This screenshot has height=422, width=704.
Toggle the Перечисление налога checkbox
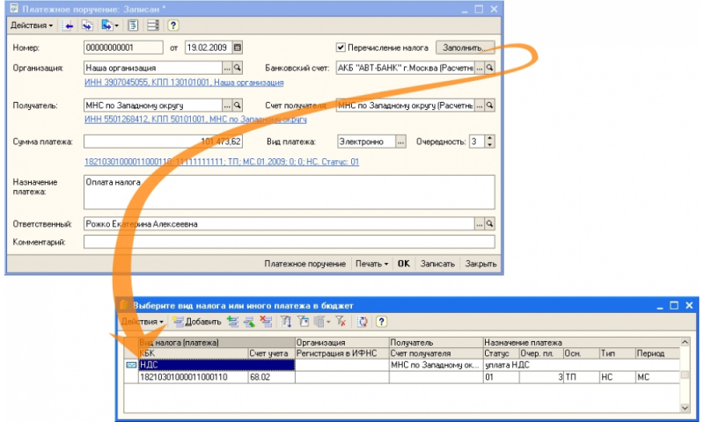(x=341, y=47)
